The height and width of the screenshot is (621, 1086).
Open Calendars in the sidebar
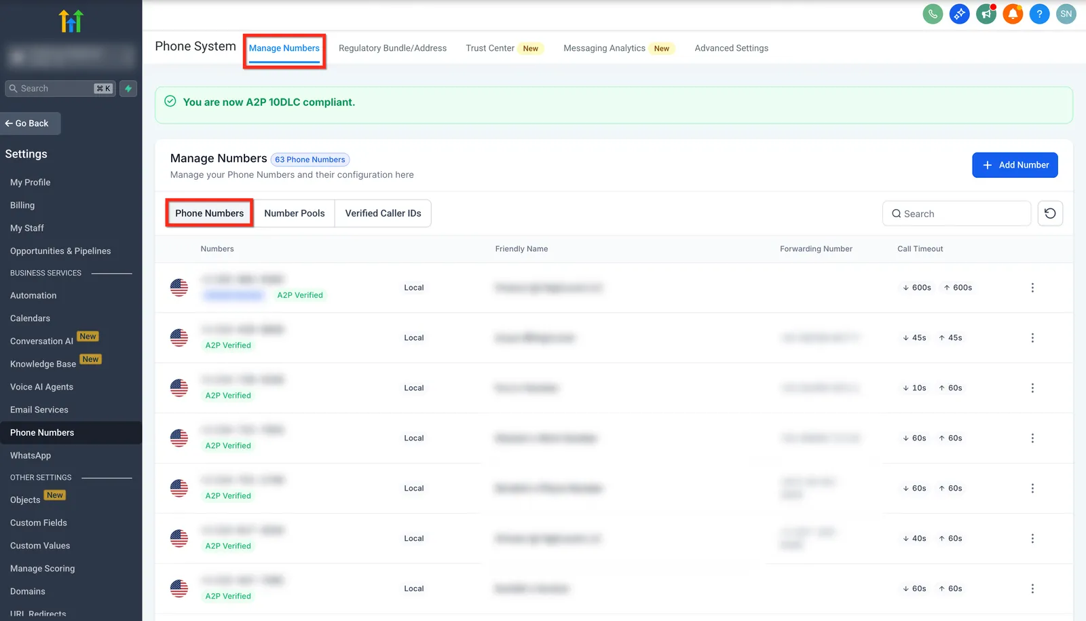[x=31, y=318]
